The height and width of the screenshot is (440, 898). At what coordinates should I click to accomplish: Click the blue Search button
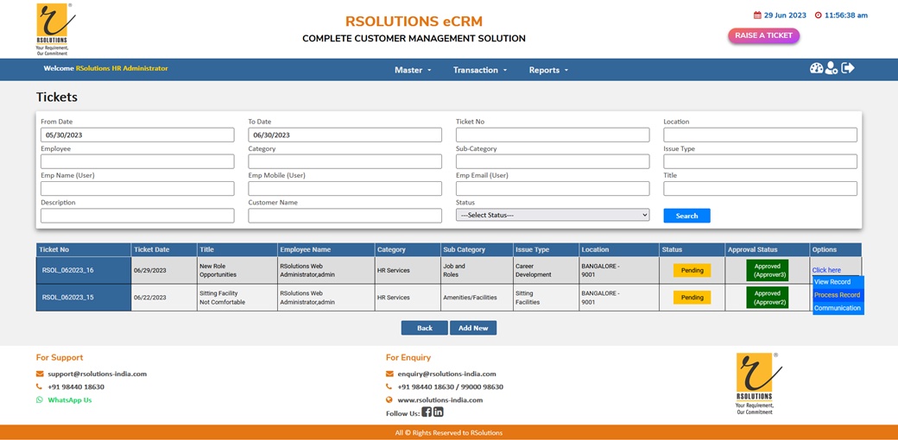click(686, 216)
